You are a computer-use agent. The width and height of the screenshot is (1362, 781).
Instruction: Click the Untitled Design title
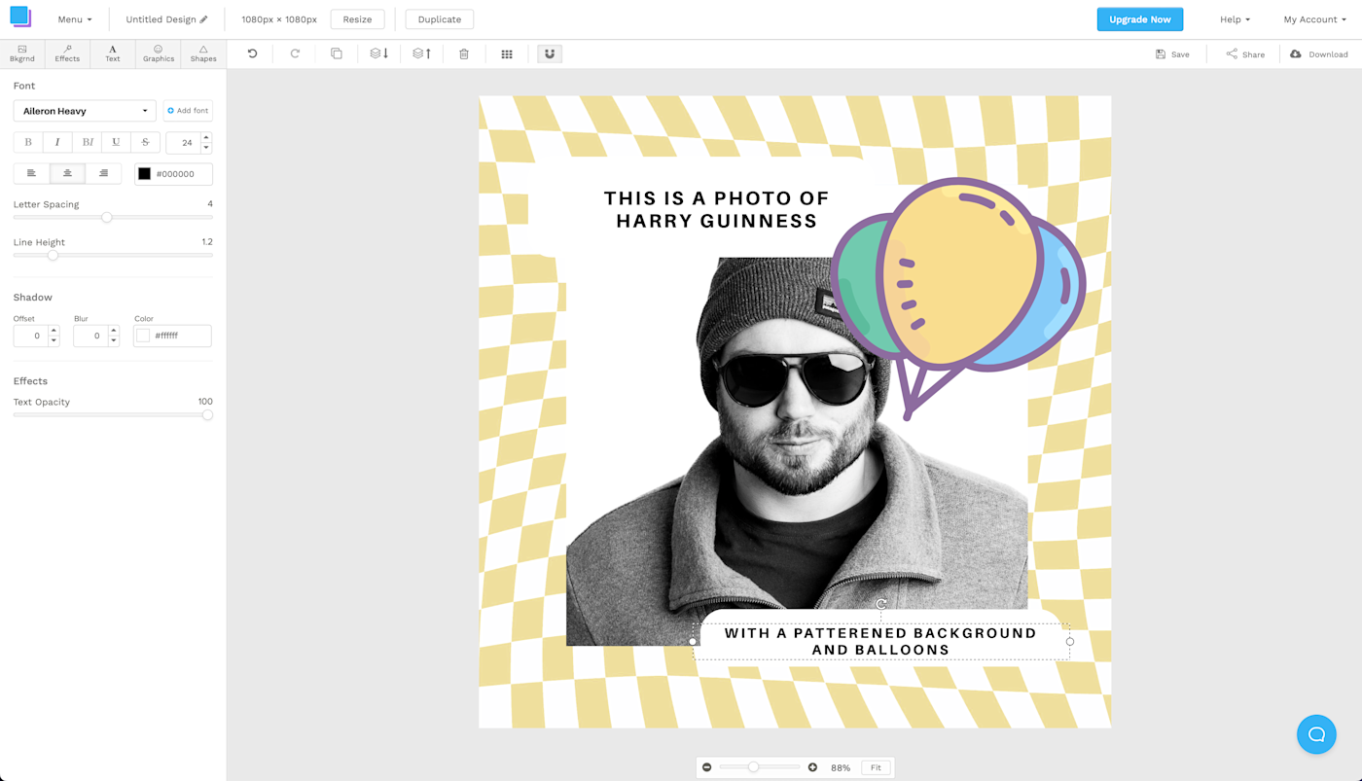(161, 19)
